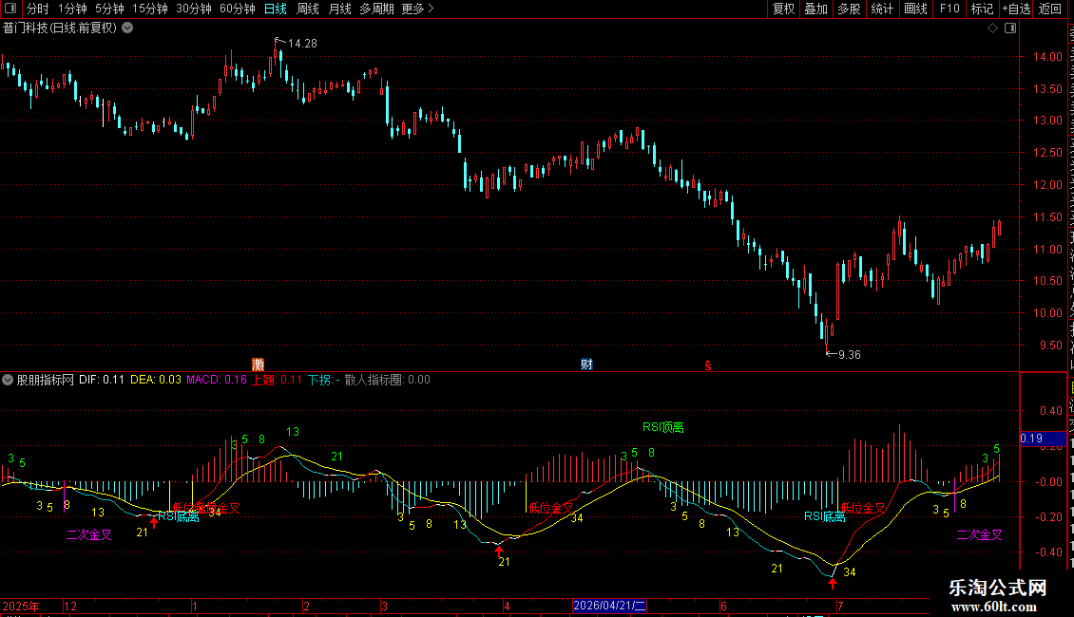Add stock to watchlist with +自选
The width and height of the screenshot is (1074, 617).
click(1016, 9)
